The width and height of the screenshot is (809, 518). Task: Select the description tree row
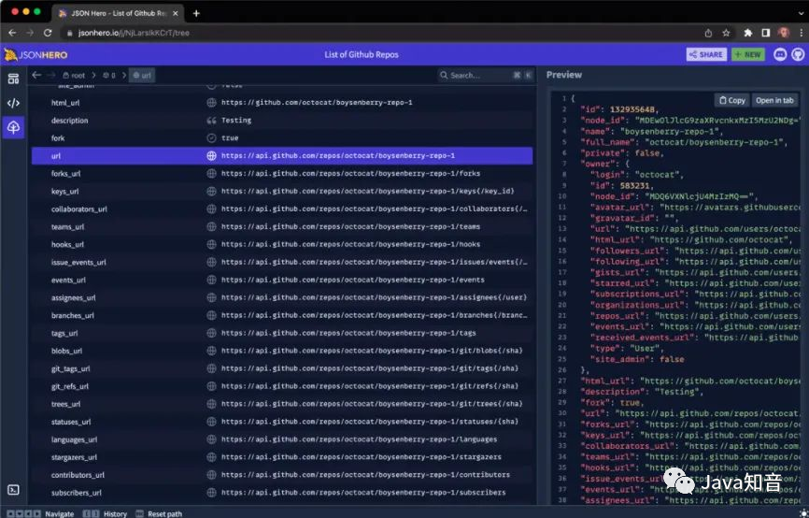point(282,121)
